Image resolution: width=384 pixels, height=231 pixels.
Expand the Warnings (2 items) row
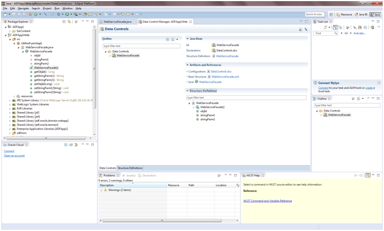[101, 190]
